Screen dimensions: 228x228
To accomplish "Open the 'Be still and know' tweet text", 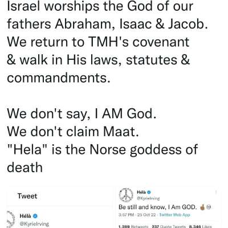I will point(157,207).
